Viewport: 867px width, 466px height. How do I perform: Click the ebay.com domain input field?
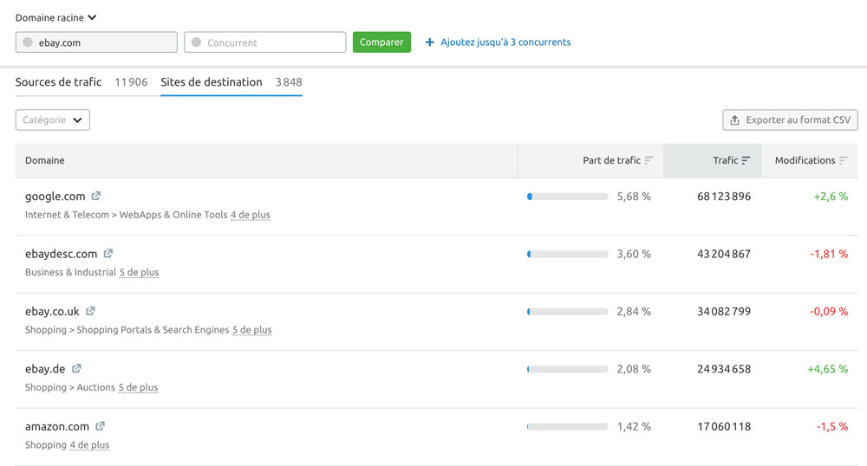point(96,42)
